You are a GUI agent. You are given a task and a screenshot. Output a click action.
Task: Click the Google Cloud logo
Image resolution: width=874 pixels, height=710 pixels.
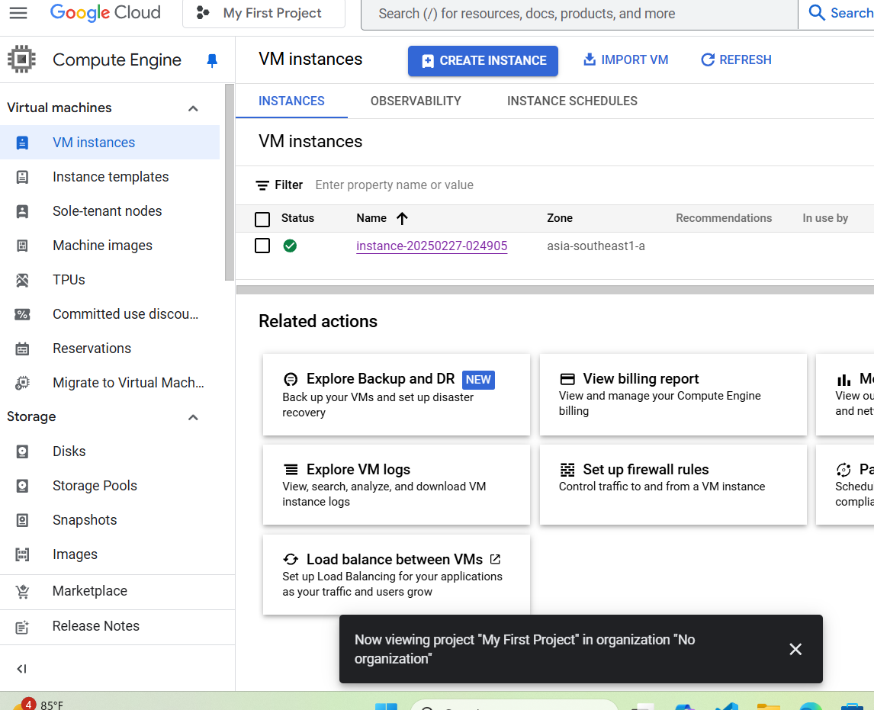click(105, 13)
